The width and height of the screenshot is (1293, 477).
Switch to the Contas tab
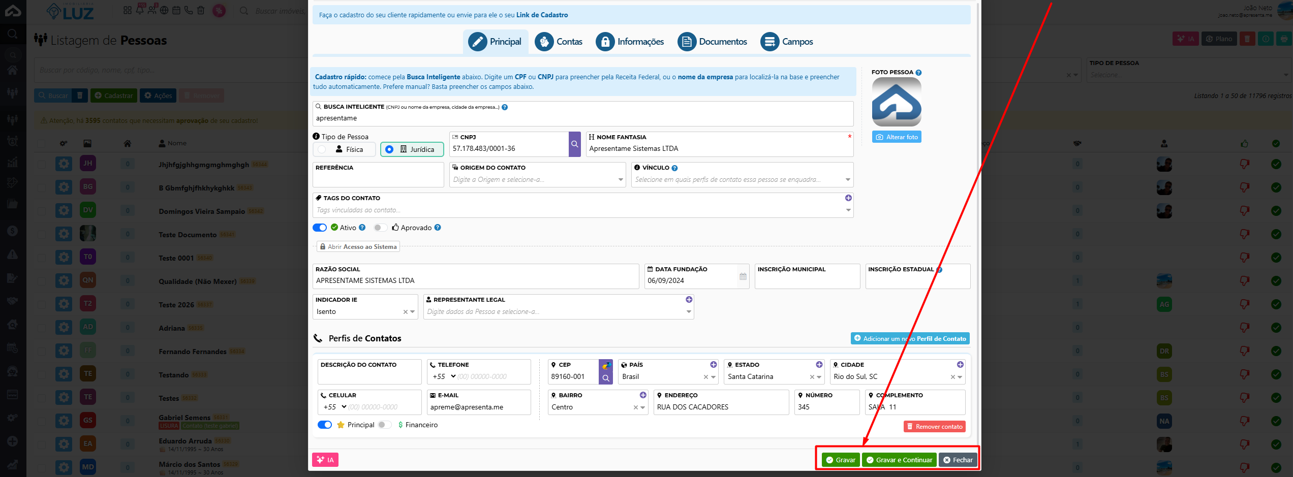[x=559, y=42]
